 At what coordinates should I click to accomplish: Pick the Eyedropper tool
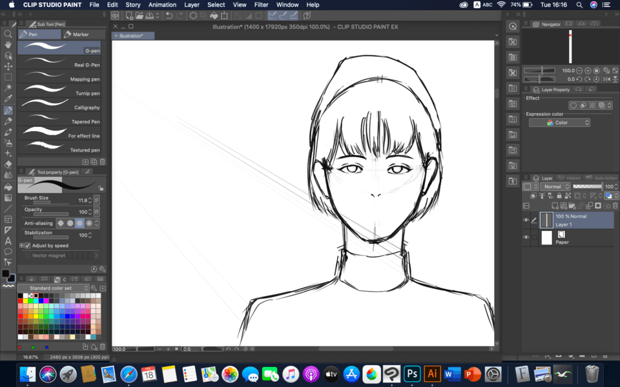[8, 99]
